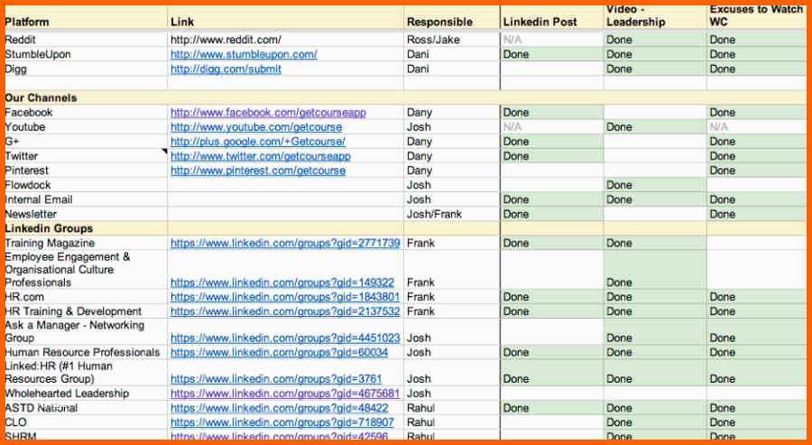Select the Facebook platform cell
812x445 pixels.
click(86, 113)
